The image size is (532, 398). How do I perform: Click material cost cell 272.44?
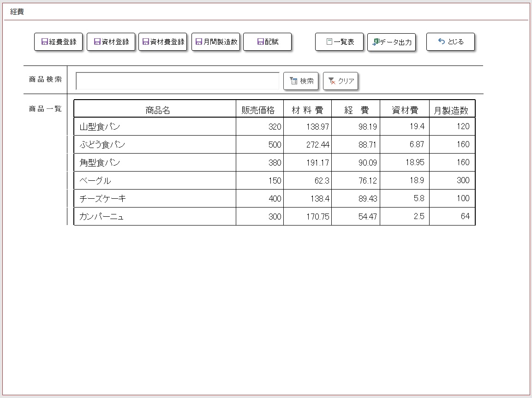pyautogui.click(x=308, y=144)
